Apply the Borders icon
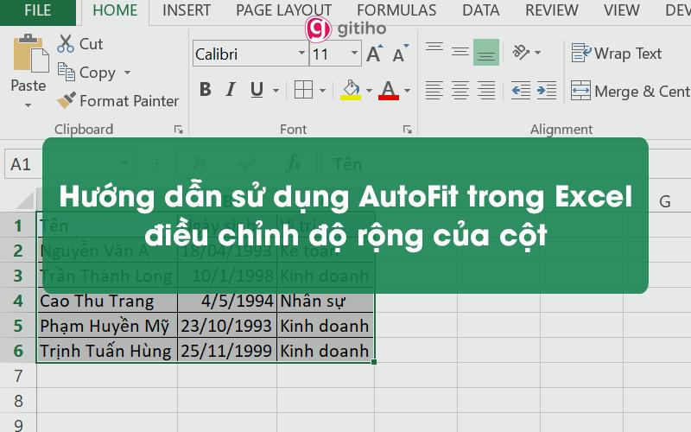The image size is (691, 432). point(304,90)
